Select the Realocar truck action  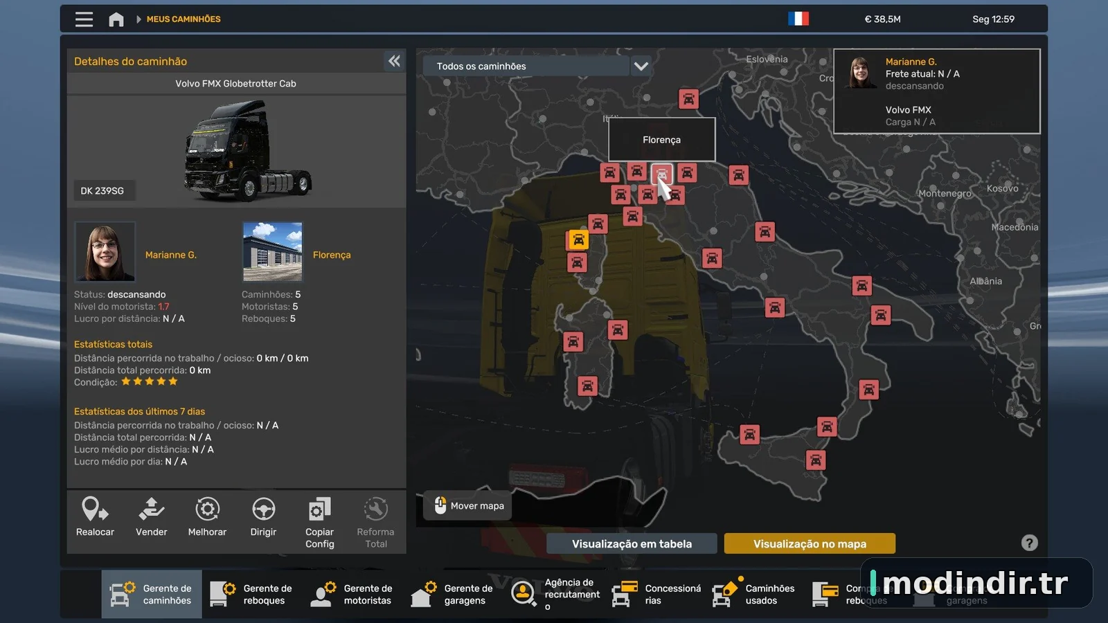click(x=95, y=517)
